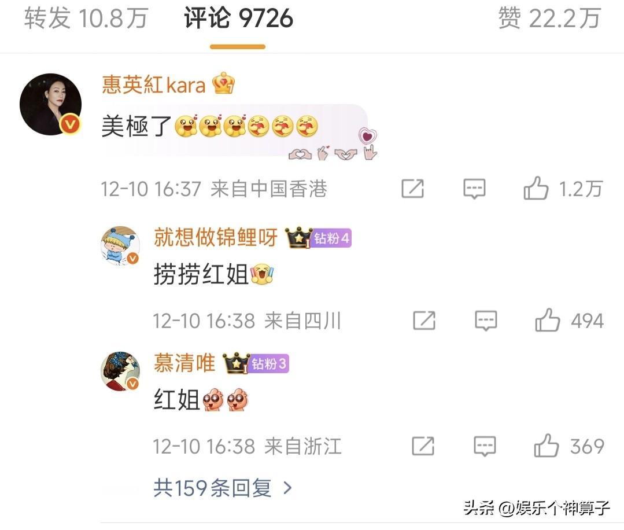Screen dimensions: 624x530
Task: Tap chevron arrow beside 共159条回复
Action: tap(287, 488)
